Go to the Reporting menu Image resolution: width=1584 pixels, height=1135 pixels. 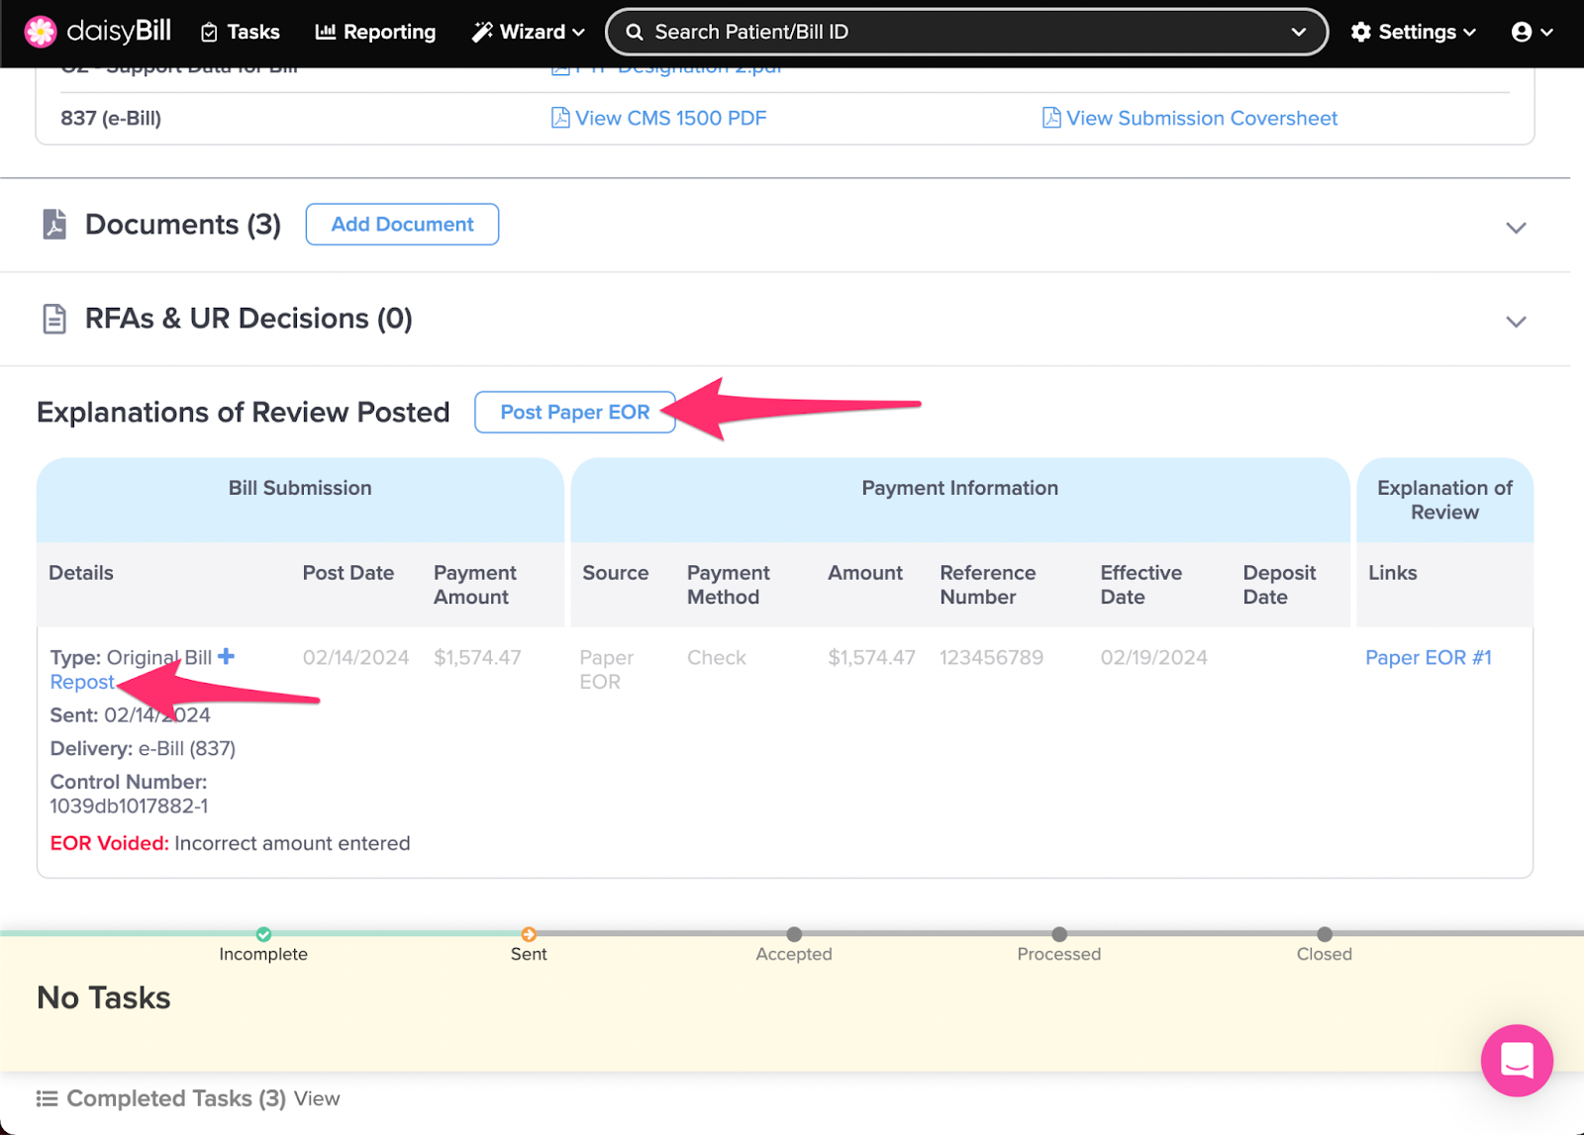(x=375, y=32)
